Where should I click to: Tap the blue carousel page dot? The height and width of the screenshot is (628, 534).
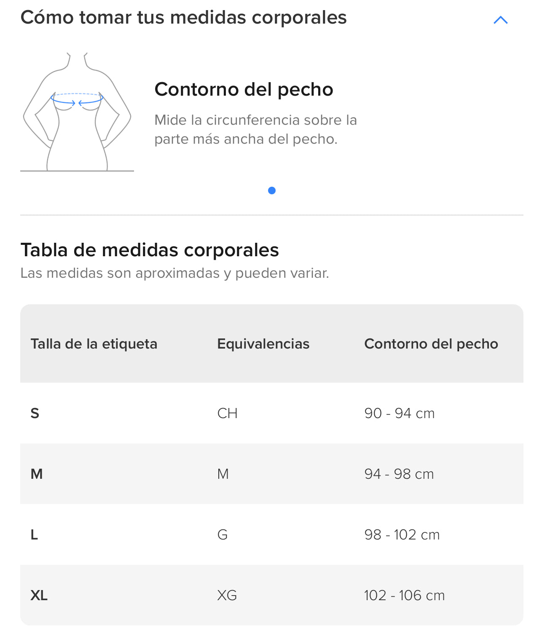coord(272,191)
